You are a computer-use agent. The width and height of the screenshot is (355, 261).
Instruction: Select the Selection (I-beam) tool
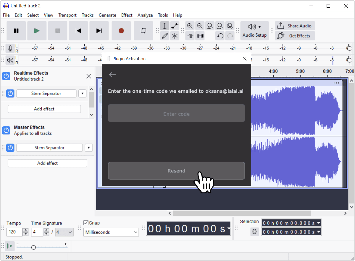[x=165, y=26]
